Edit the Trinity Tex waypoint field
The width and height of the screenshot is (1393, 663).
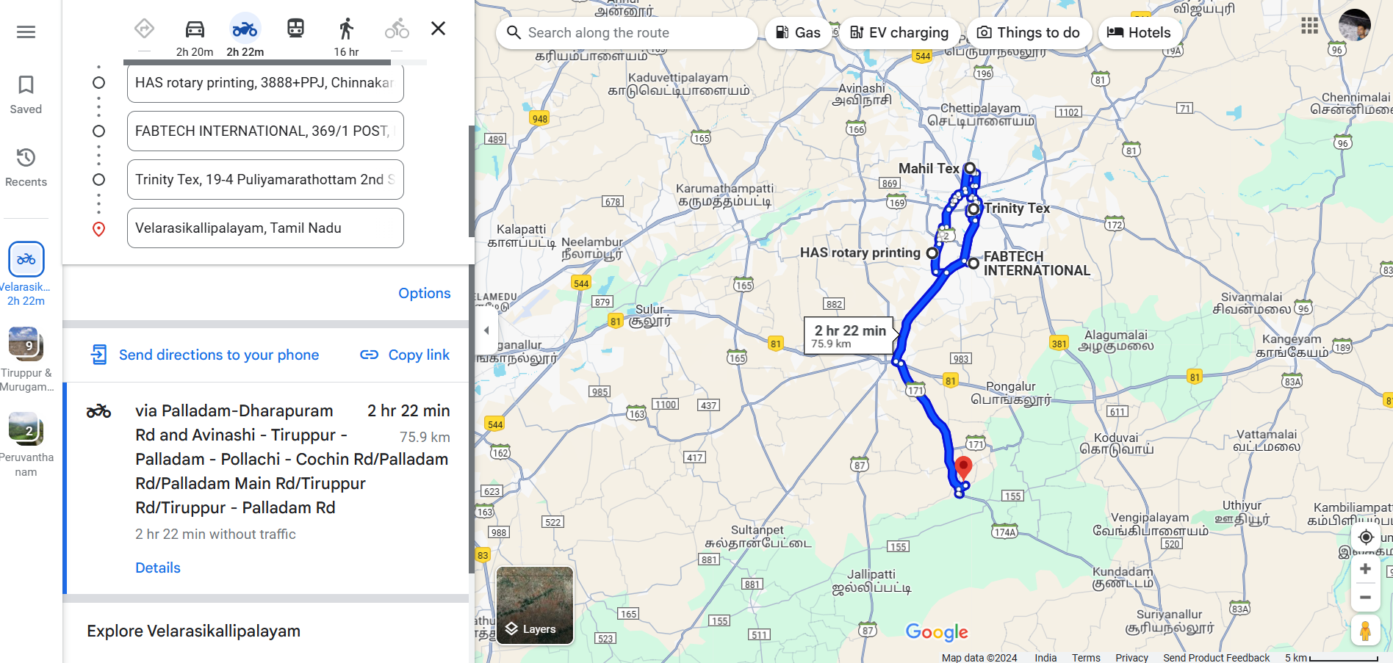265,179
